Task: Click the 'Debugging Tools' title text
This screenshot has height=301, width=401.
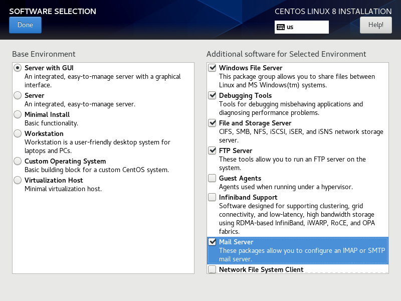Action: coord(245,96)
